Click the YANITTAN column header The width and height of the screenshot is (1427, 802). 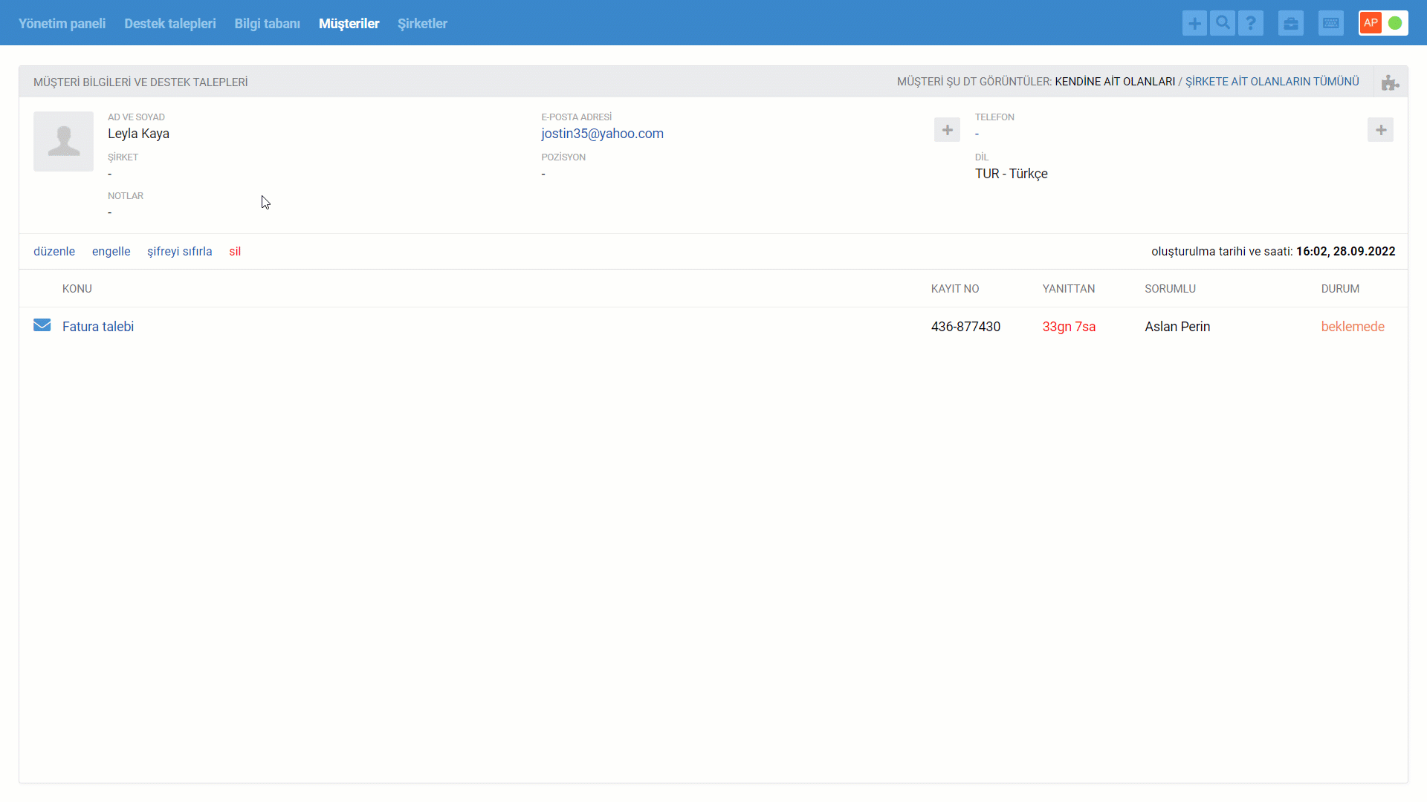pyautogui.click(x=1069, y=289)
